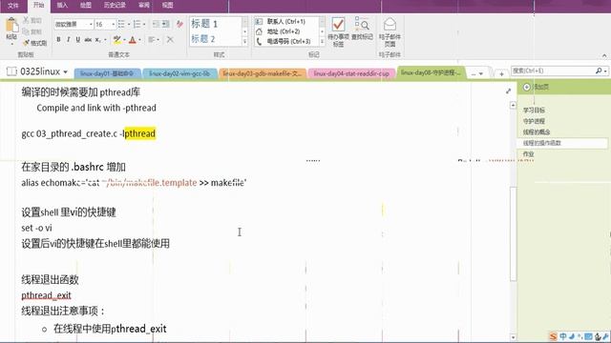Expand the 0325linux notebook dropdown
This screenshot has width=611, height=343.
pyautogui.click(x=65, y=72)
